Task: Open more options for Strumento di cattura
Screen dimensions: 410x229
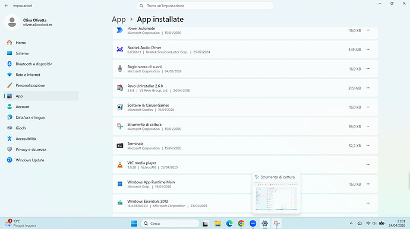Action: 368,126
